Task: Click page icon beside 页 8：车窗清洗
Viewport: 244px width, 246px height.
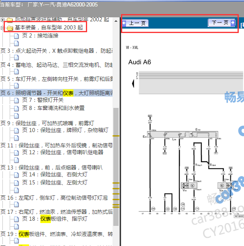Action: (x=17, y=108)
